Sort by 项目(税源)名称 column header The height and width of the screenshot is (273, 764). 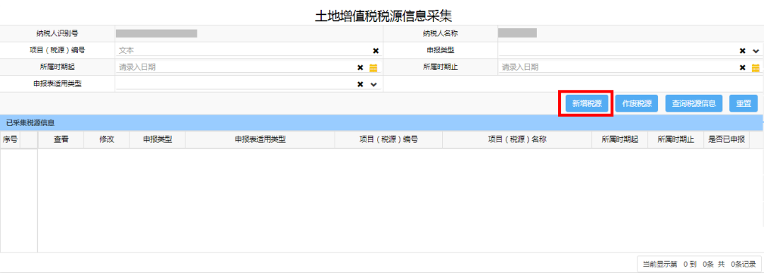[517, 139]
